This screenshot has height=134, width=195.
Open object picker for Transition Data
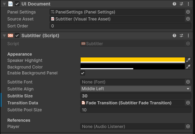[x=188, y=103]
